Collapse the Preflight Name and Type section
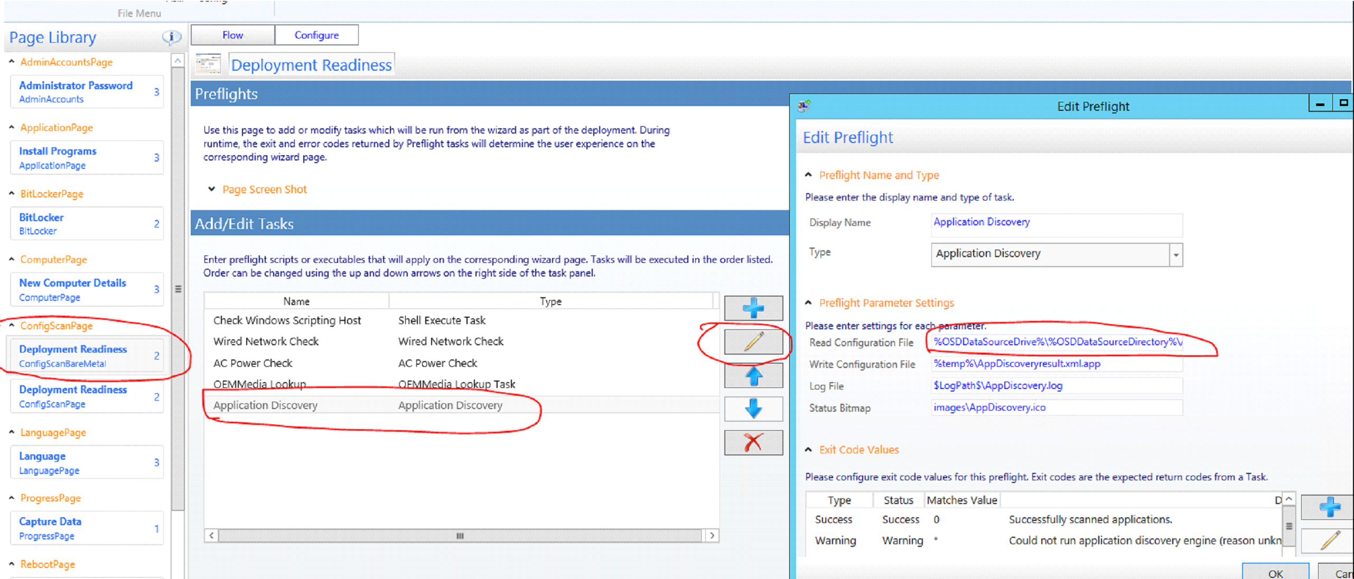Viewport: 1354px width, 579px height. click(808, 175)
